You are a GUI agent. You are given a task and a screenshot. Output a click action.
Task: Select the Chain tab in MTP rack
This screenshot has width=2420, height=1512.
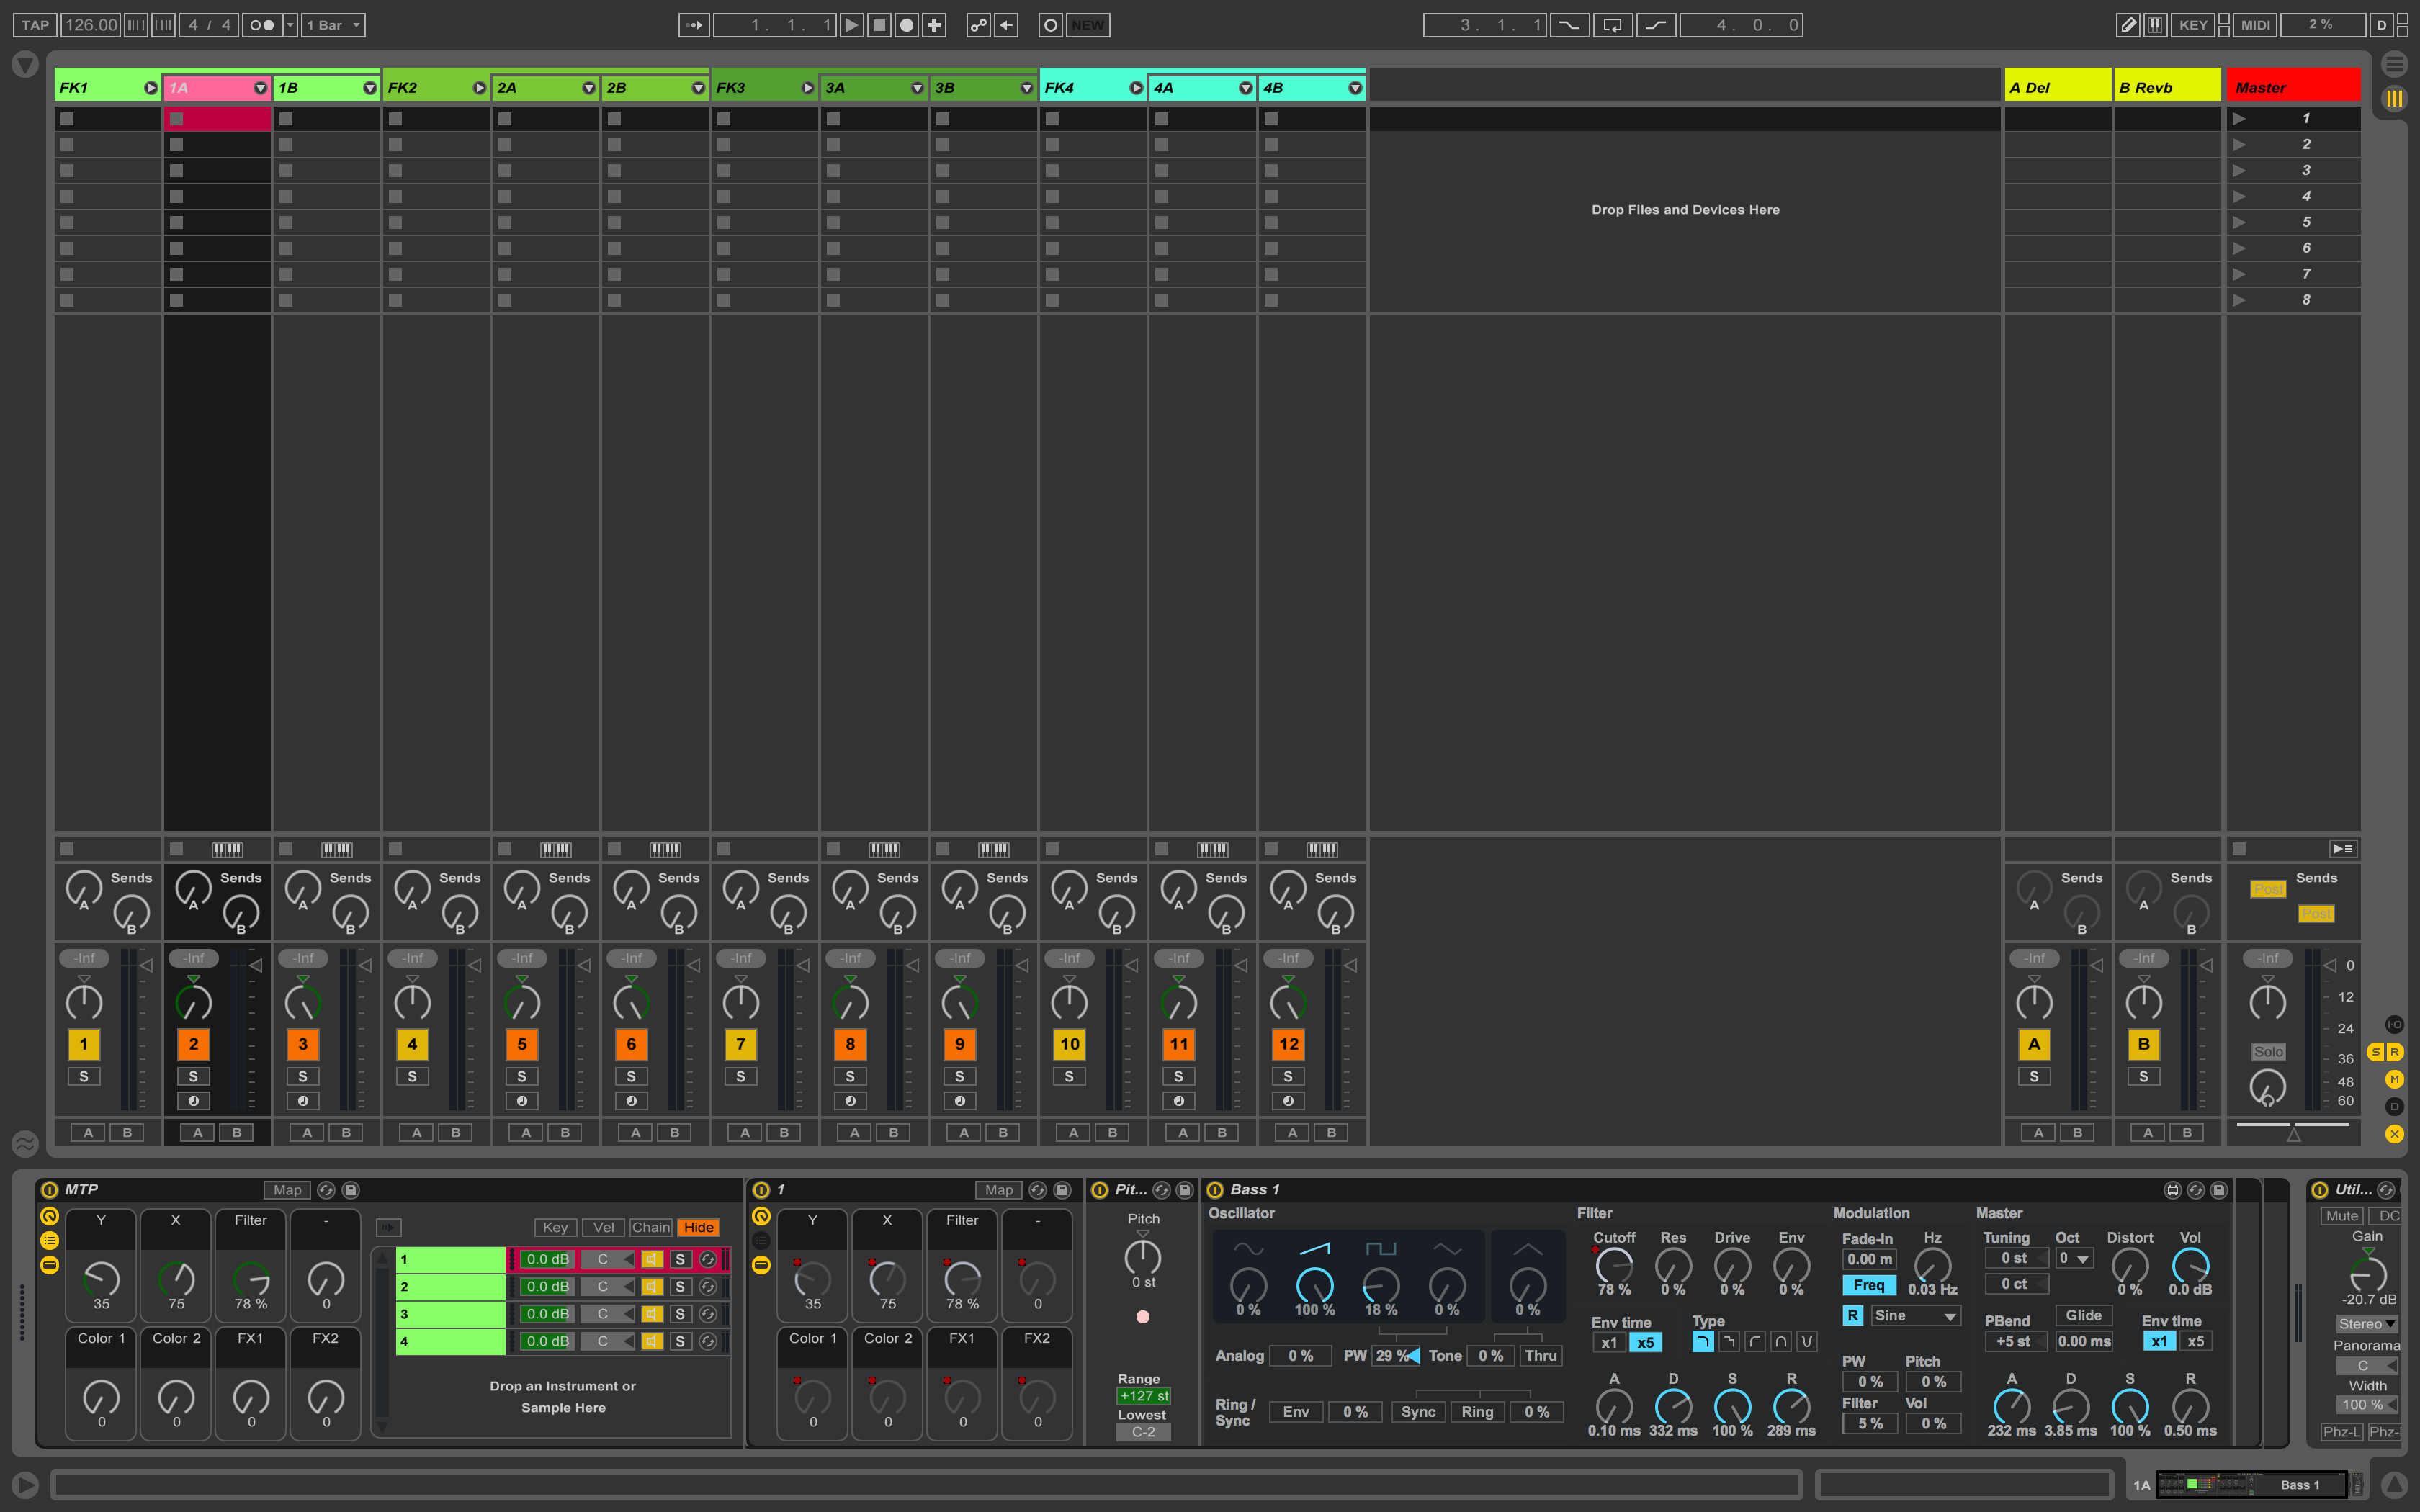pos(650,1227)
